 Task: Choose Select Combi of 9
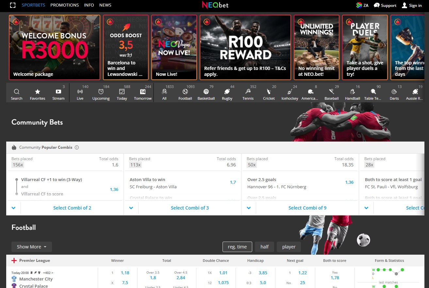click(307, 208)
